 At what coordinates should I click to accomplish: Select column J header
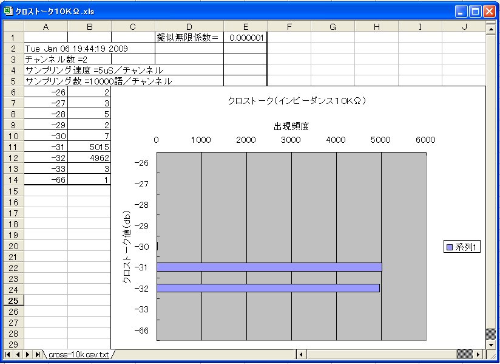464,27
